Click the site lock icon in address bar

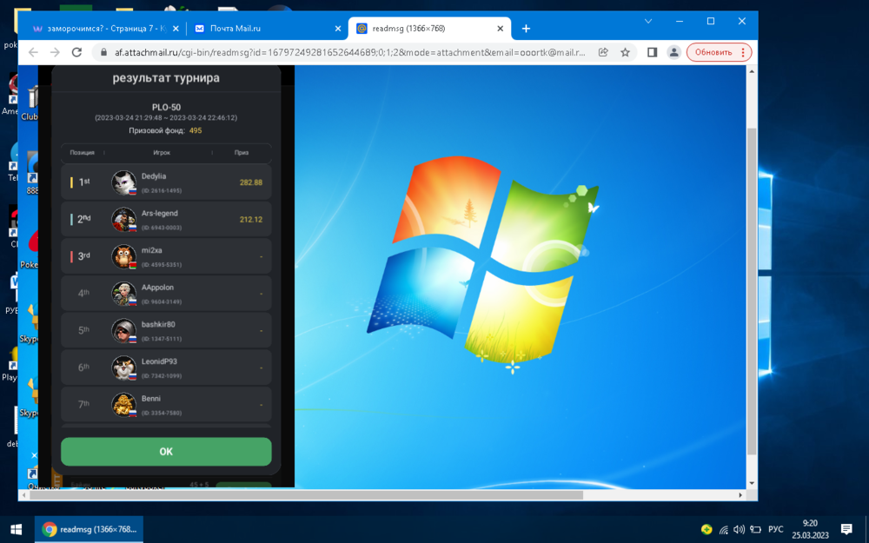pyautogui.click(x=104, y=52)
